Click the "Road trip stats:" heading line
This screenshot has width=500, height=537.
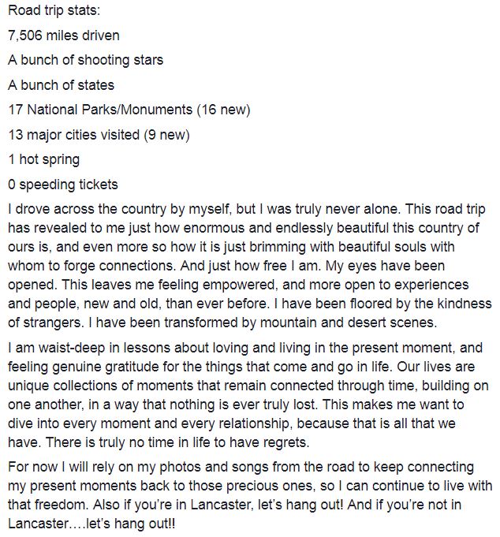coord(54,10)
